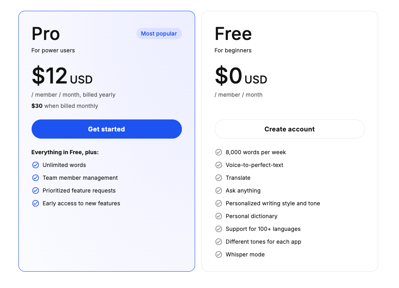
Task: Click the Create account button
Action: tap(289, 129)
